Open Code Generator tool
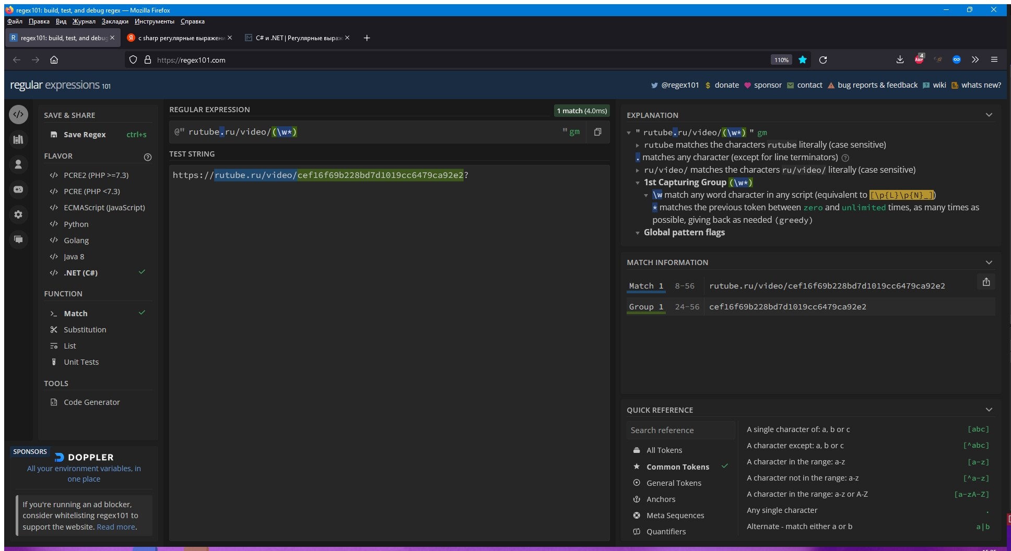The width and height of the screenshot is (1011, 551). click(92, 402)
